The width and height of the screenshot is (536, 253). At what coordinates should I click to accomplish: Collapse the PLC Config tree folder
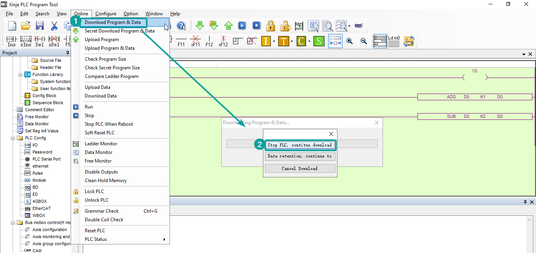coord(14,138)
